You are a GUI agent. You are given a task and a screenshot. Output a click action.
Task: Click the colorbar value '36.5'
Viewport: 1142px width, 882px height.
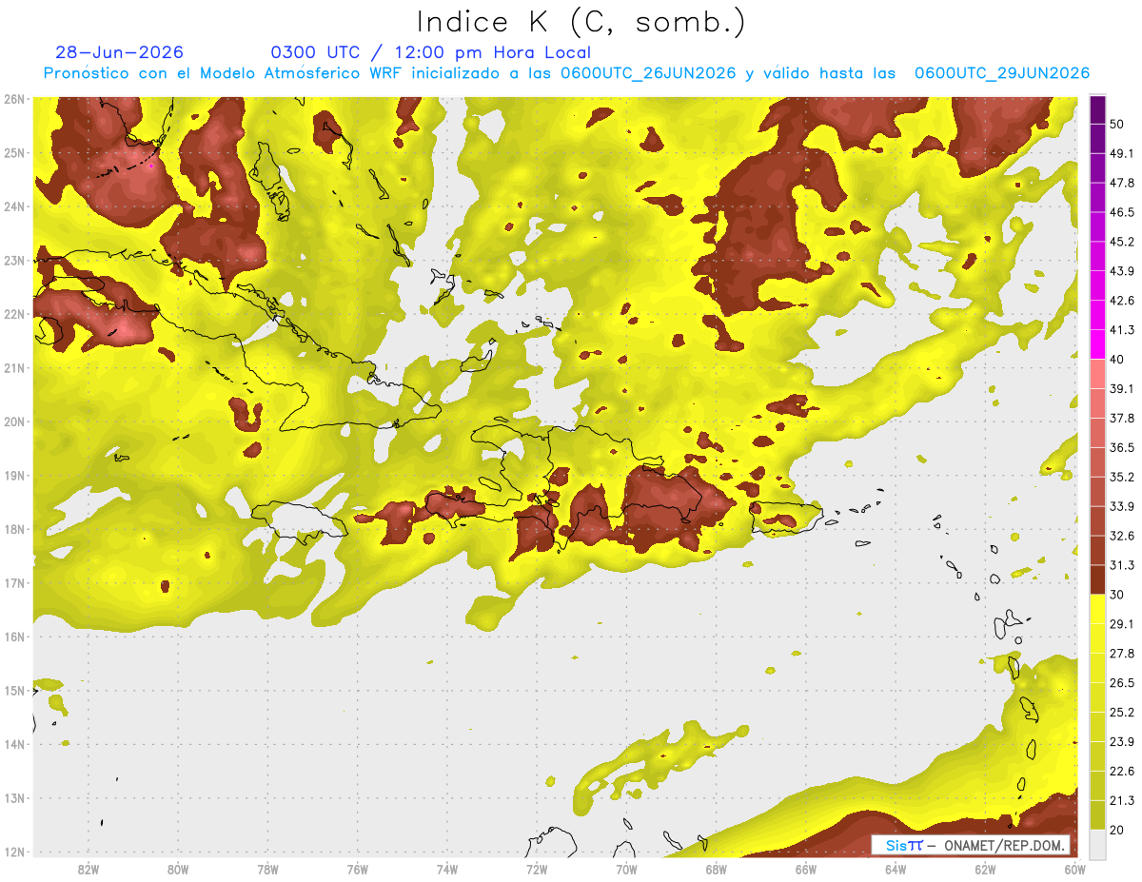tap(1122, 447)
